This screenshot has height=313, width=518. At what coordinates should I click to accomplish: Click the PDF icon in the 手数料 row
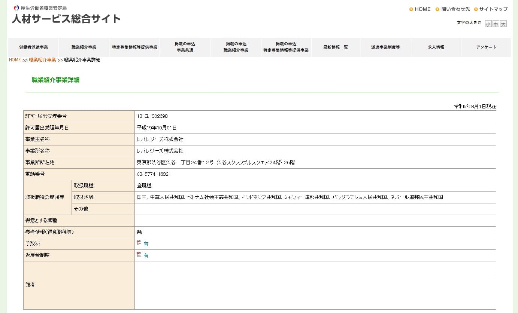click(139, 243)
